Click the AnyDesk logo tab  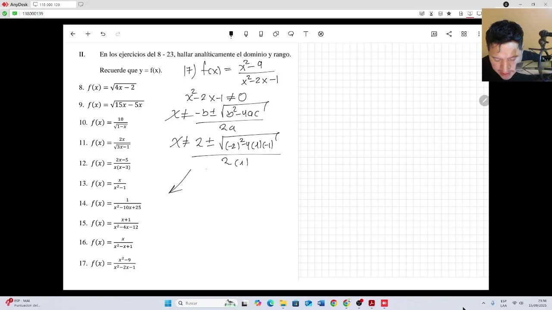coord(15,4)
